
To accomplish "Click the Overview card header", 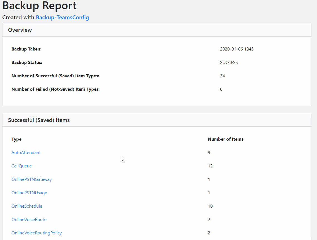I will click(x=20, y=30).
